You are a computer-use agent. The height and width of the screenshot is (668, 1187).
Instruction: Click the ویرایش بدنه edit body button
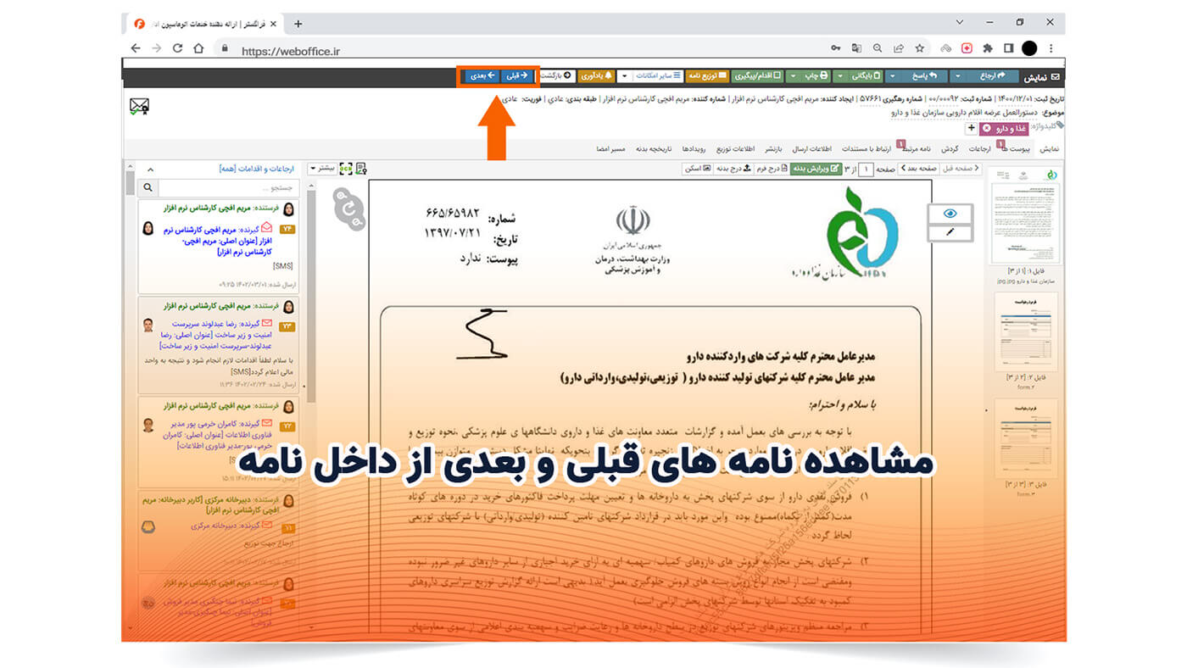pyautogui.click(x=816, y=169)
